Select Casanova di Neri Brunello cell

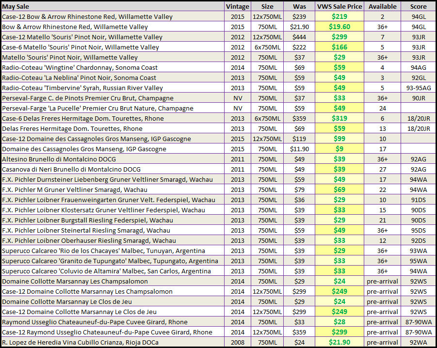pos(113,169)
